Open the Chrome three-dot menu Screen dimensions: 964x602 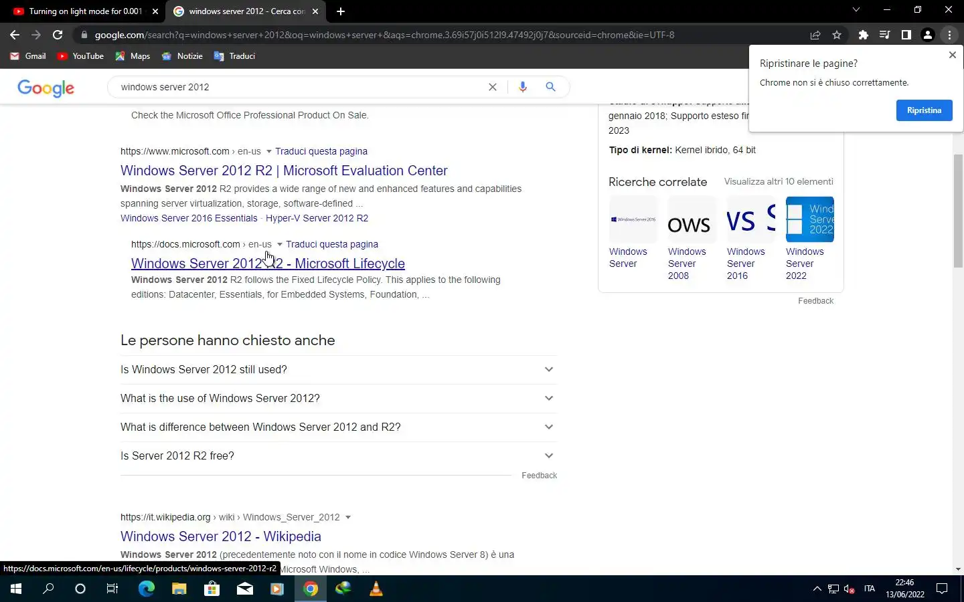point(949,35)
